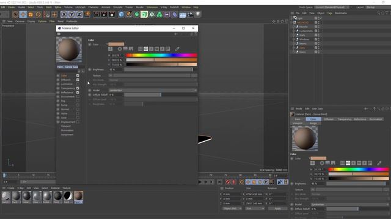Toggle the X axis lock
391x219 pixels.
pyautogui.click(x=64, y=15)
